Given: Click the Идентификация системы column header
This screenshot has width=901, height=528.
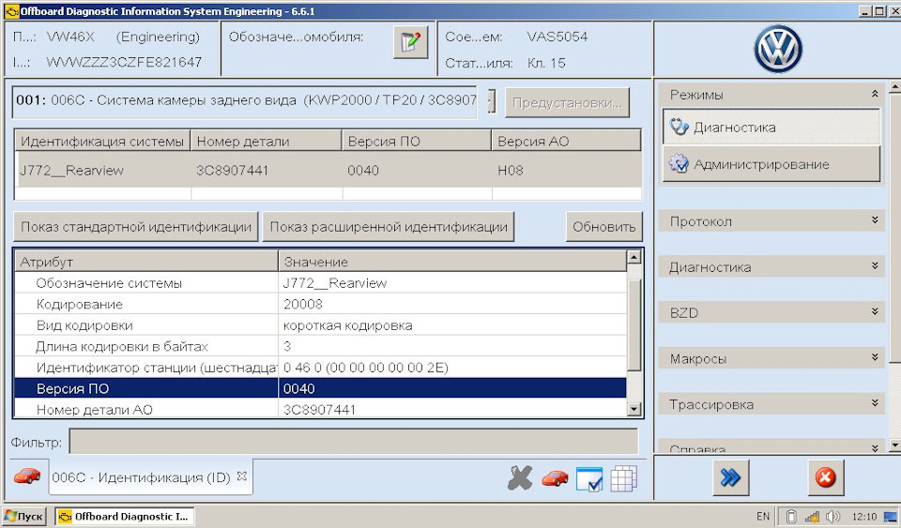Looking at the screenshot, I should 102,142.
